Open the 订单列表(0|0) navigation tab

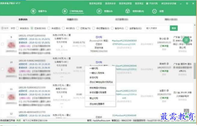pyautogui.click(x=76, y=11)
